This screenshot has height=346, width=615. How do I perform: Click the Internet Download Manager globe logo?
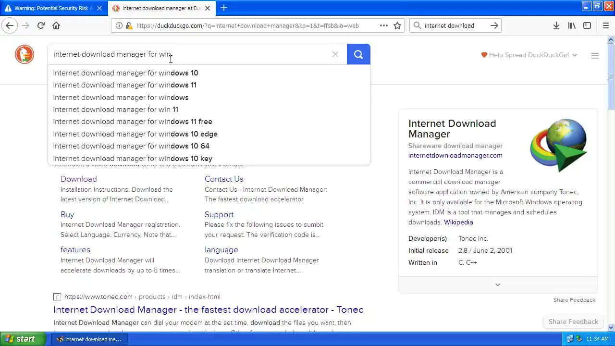pyautogui.click(x=558, y=145)
